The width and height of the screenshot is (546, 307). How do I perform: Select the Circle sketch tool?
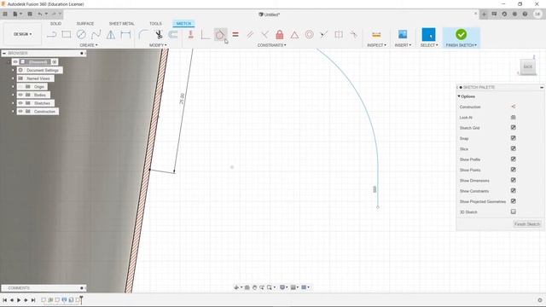coord(81,34)
